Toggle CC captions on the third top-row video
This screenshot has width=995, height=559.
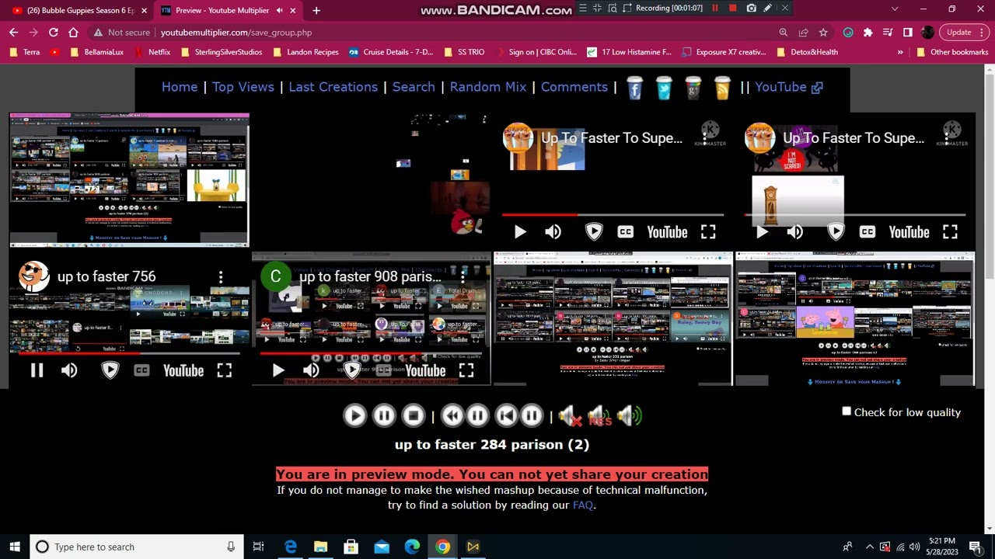[625, 231]
